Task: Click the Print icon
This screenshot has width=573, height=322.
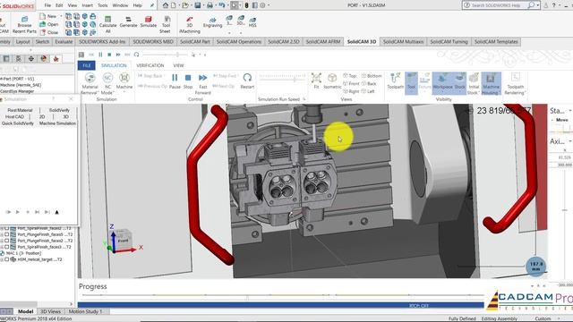Action: tap(210, 5)
